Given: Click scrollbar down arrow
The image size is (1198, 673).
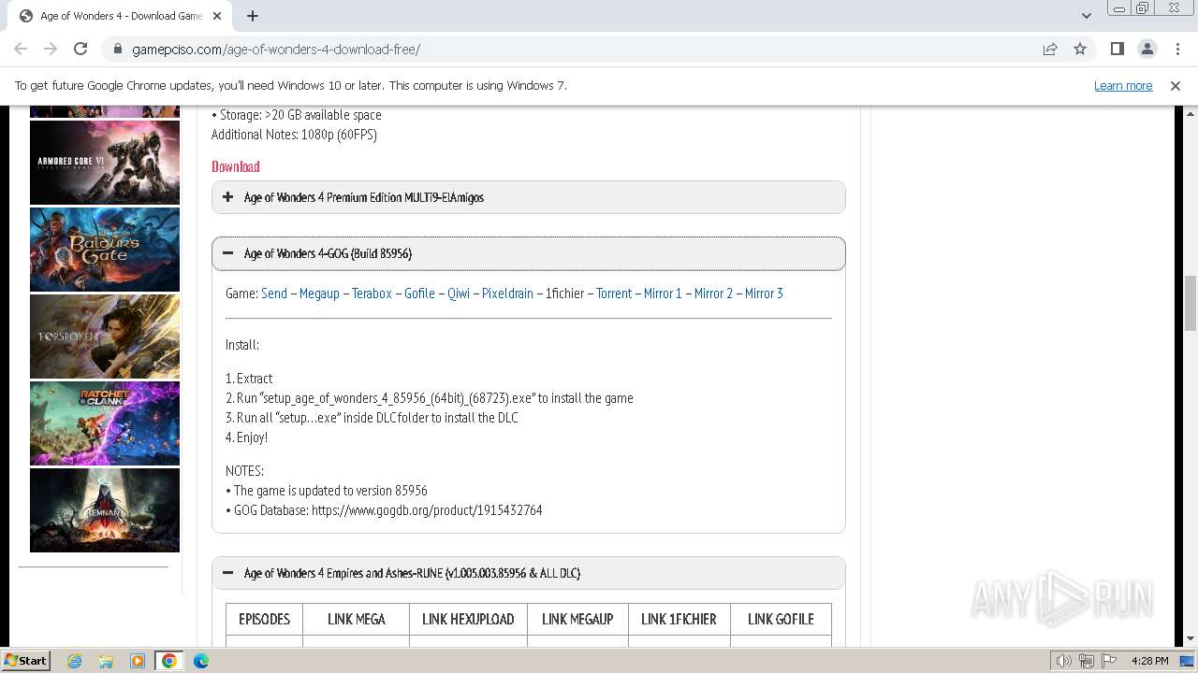Looking at the screenshot, I should 1190,638.
